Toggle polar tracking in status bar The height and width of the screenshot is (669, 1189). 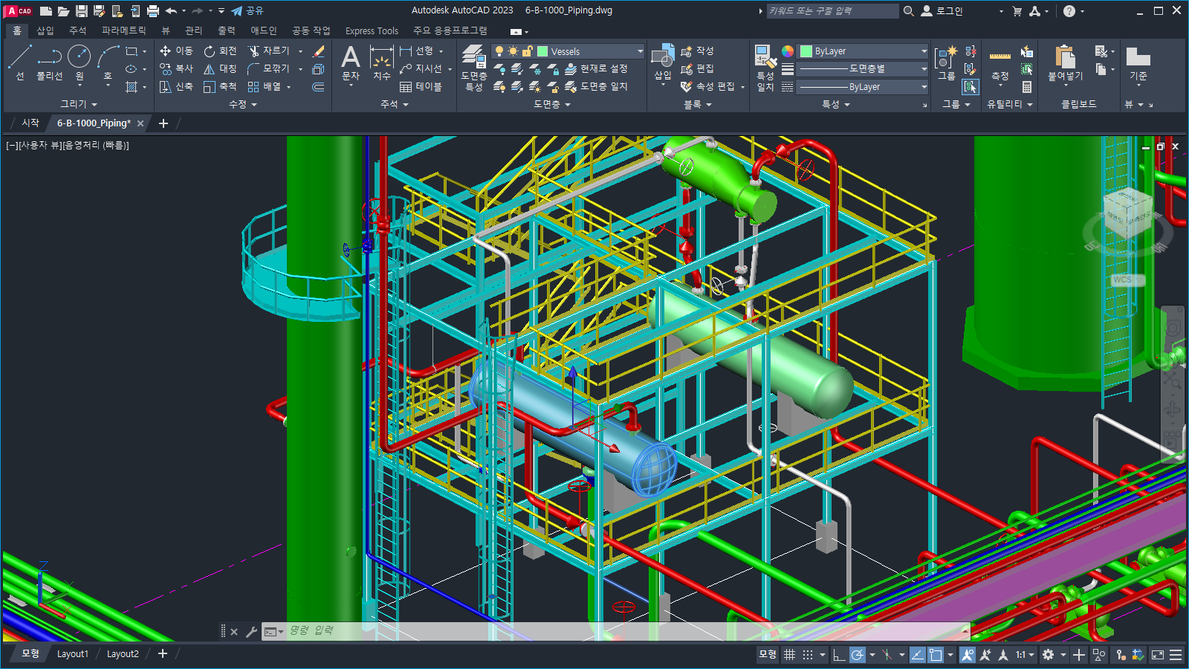click(858, 655)
